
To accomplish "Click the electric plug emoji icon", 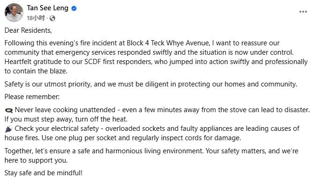I will 9,129.
